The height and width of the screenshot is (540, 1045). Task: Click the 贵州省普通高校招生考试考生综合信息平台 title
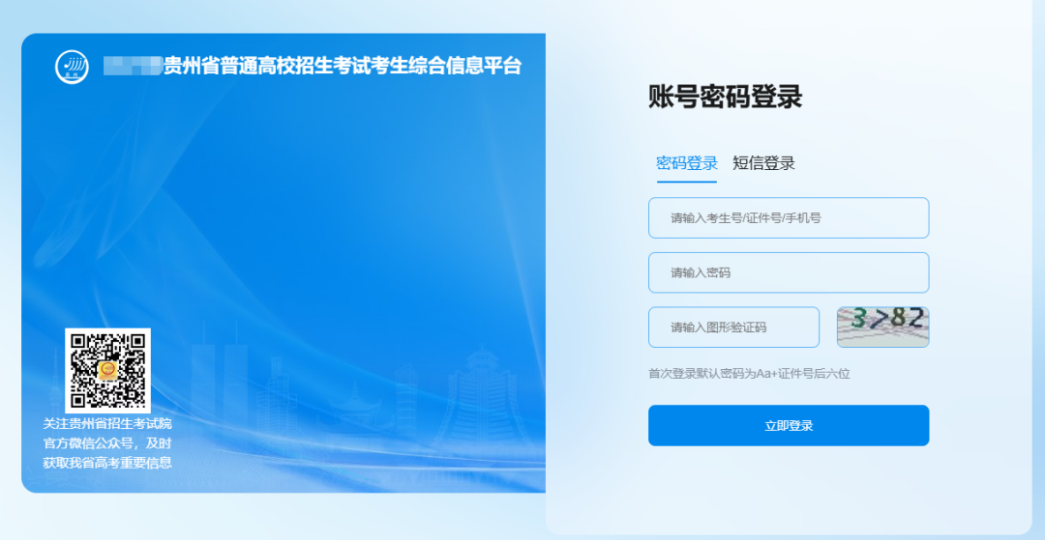point(343,67)
